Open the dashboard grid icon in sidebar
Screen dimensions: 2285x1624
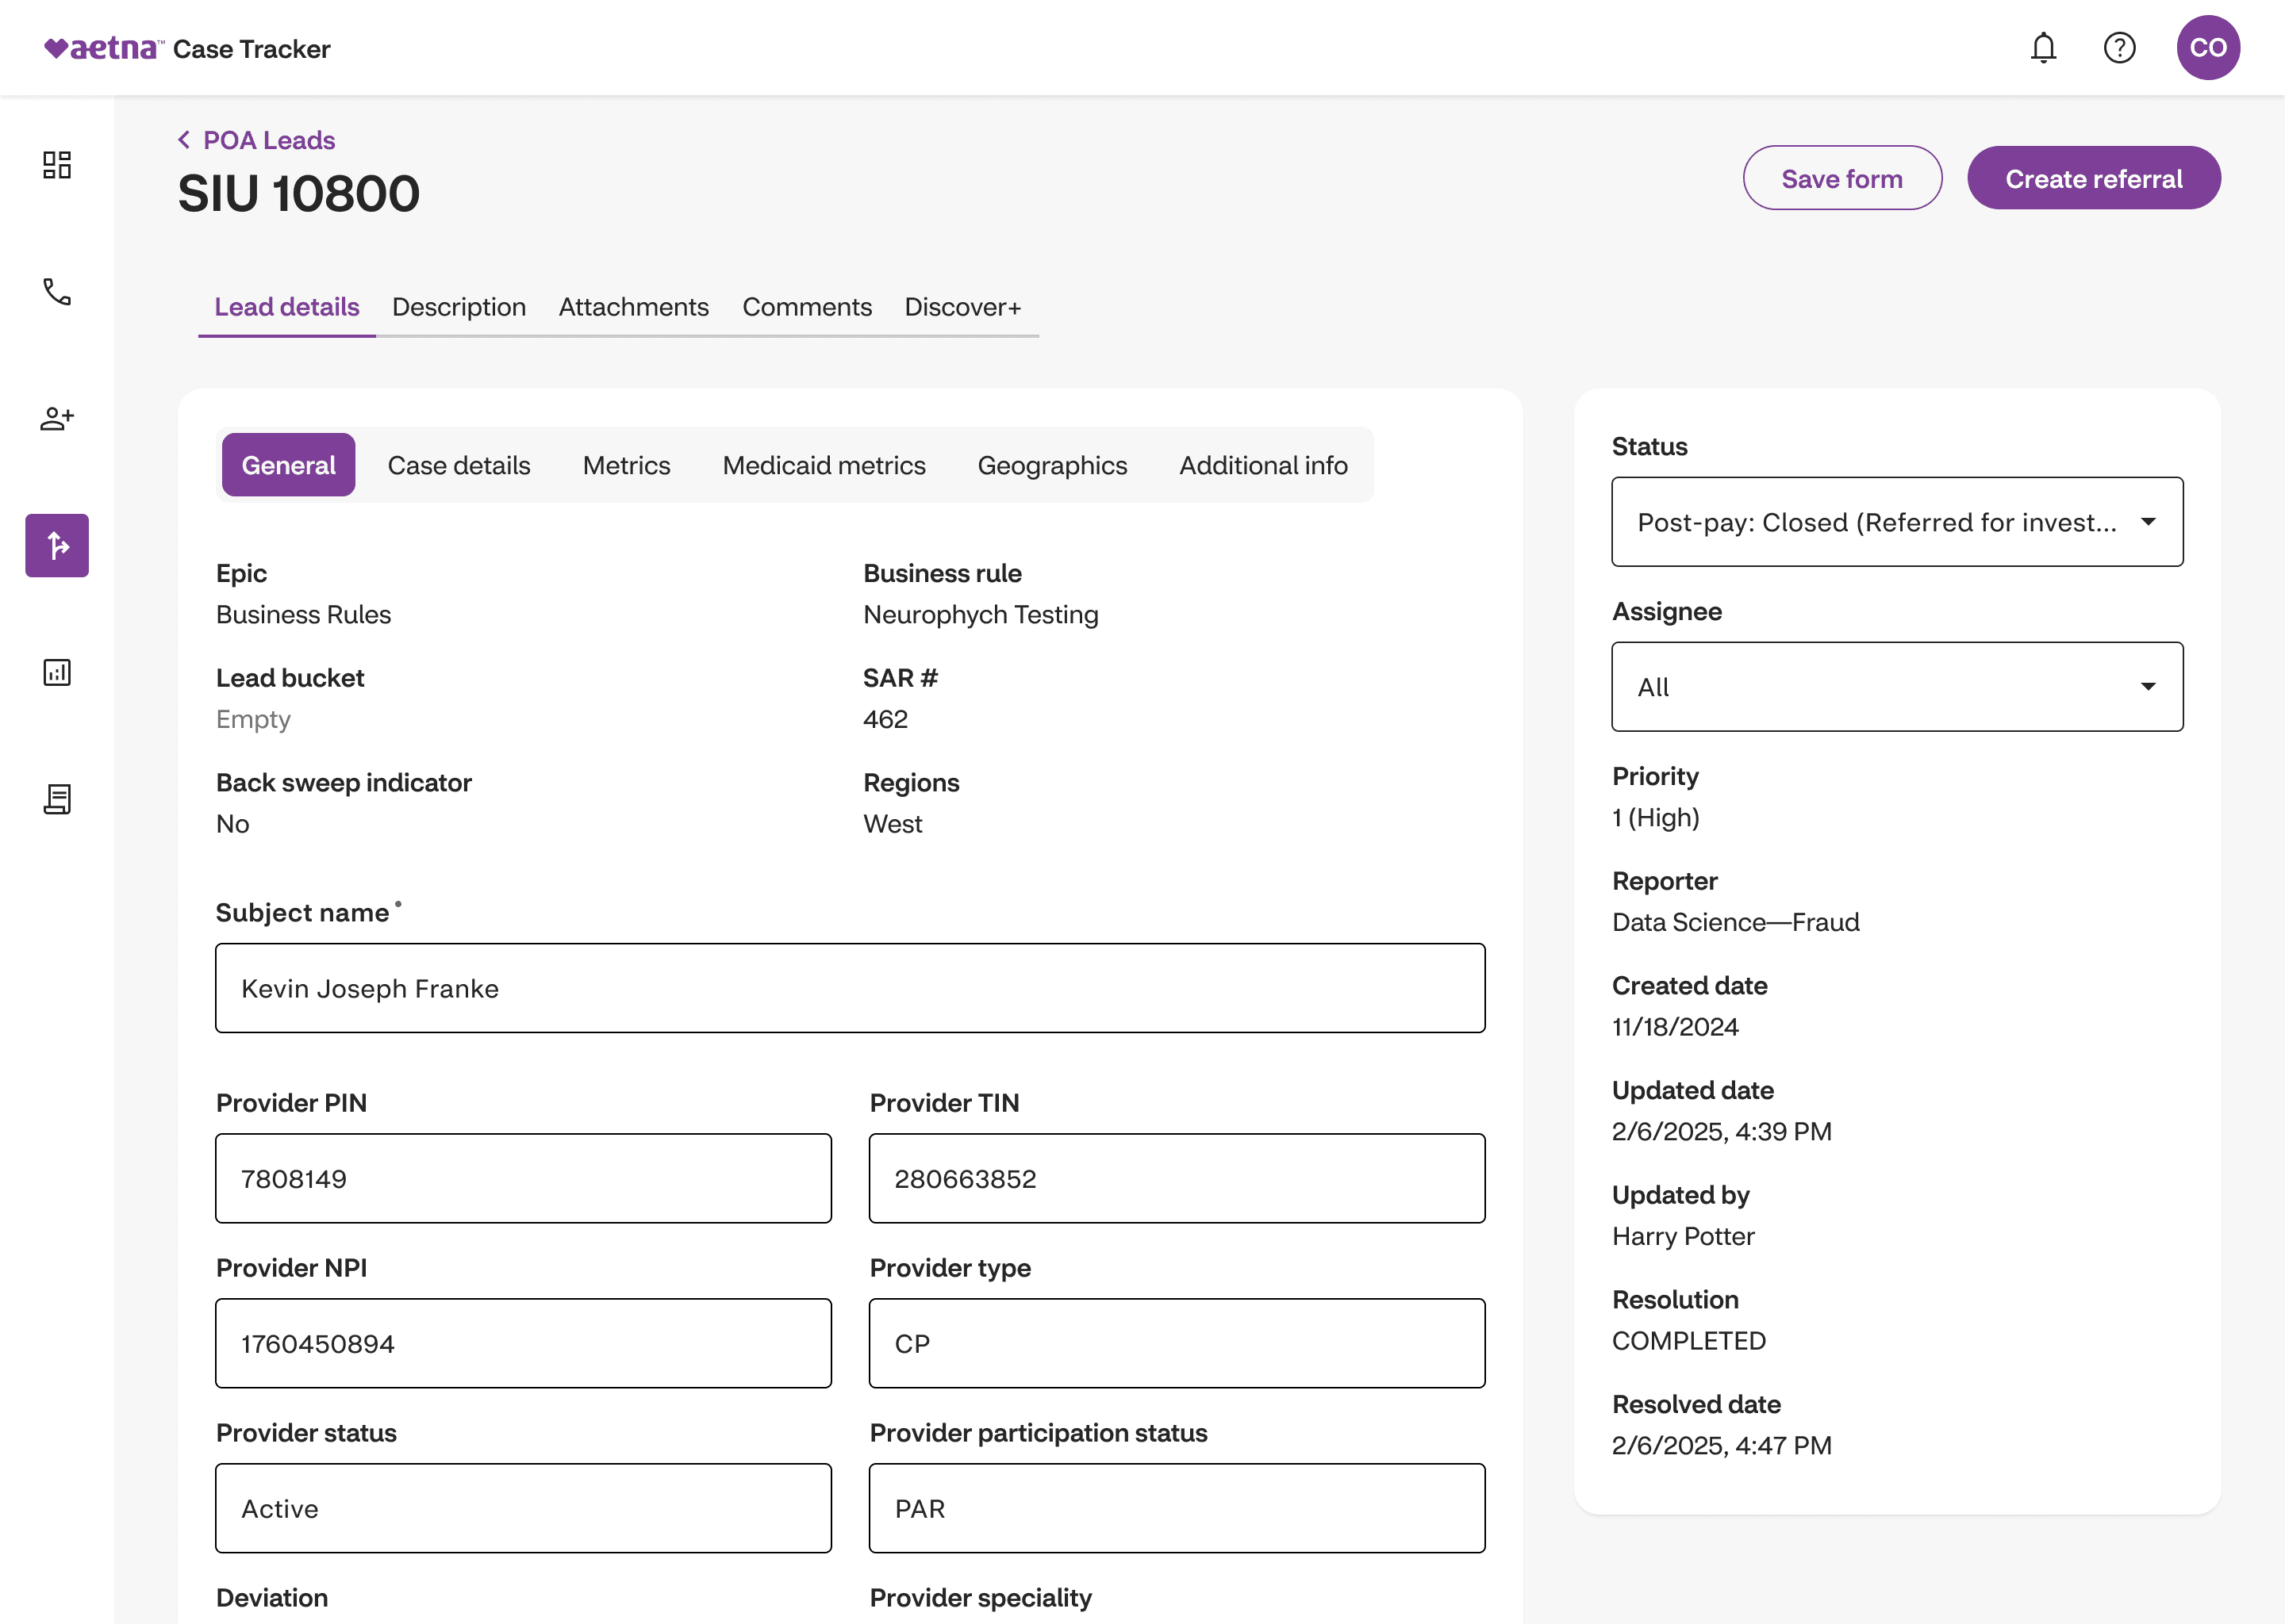[x=57, y=165]
